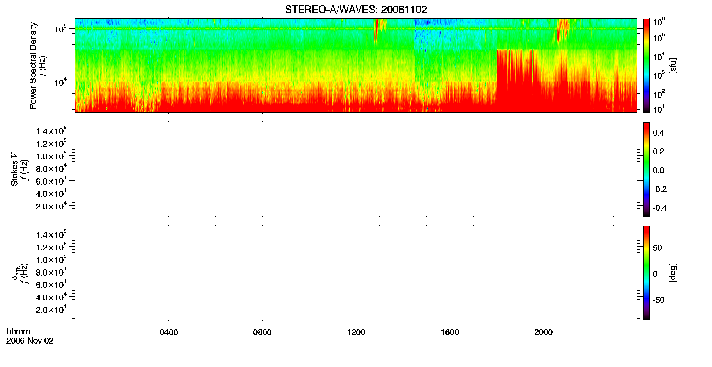
Task: Click the 1200 time tick label
Action: [356, 332]
